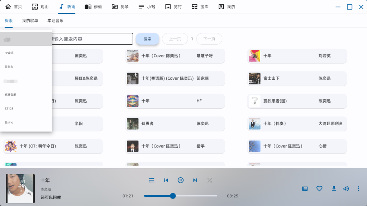The image size is (367, 206).
Task: Choose 歌曲宝 from the source dropdown
Action: 26,67
